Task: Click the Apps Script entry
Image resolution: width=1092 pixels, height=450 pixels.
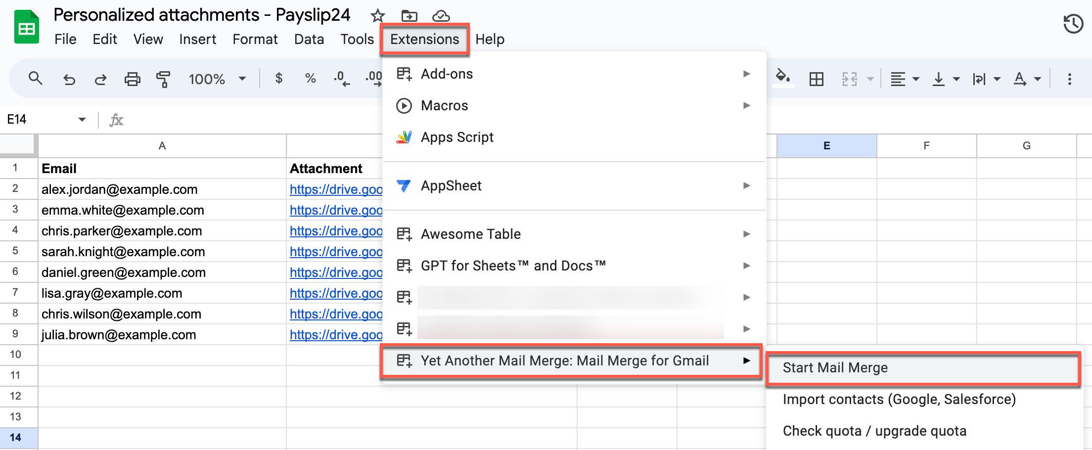Action: 457,137
